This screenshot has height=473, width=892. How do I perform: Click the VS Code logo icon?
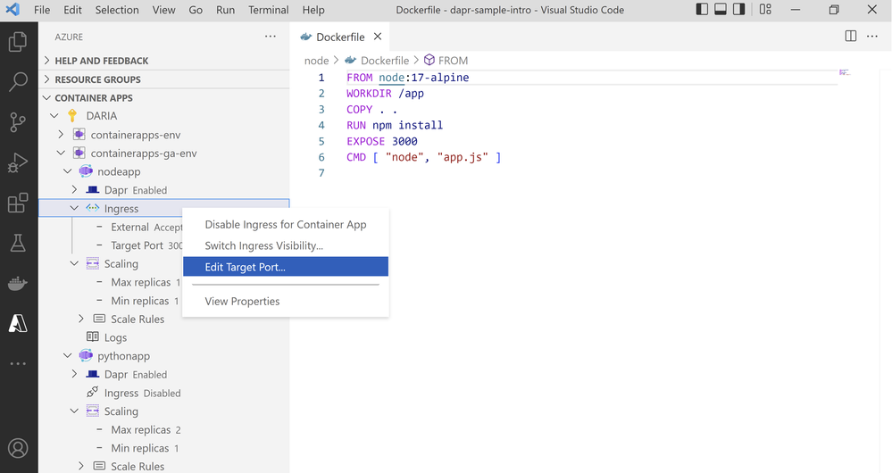click(x=13, y=10)
